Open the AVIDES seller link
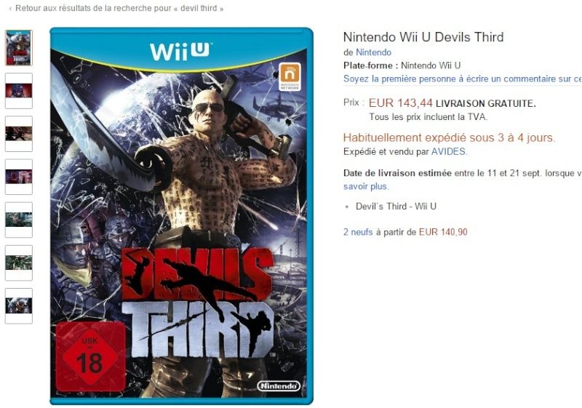This screenshot has width=582, height=408. pyautogui.click(x=448, y=151)
